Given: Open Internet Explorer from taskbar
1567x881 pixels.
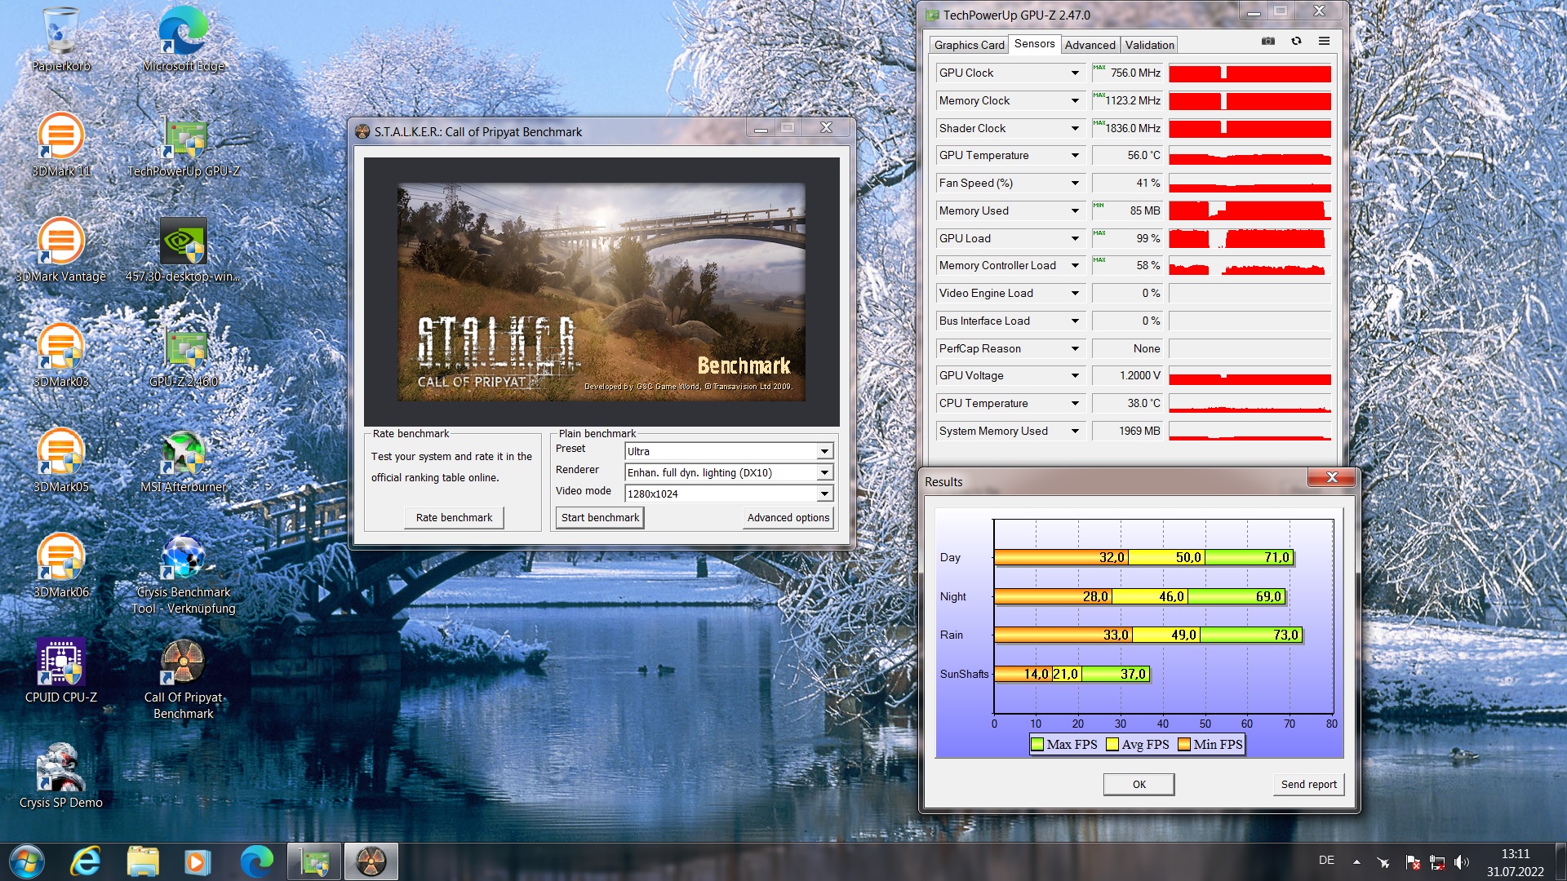Looking at the screenshot, I should pyautogui.click(x=85, y=861).
